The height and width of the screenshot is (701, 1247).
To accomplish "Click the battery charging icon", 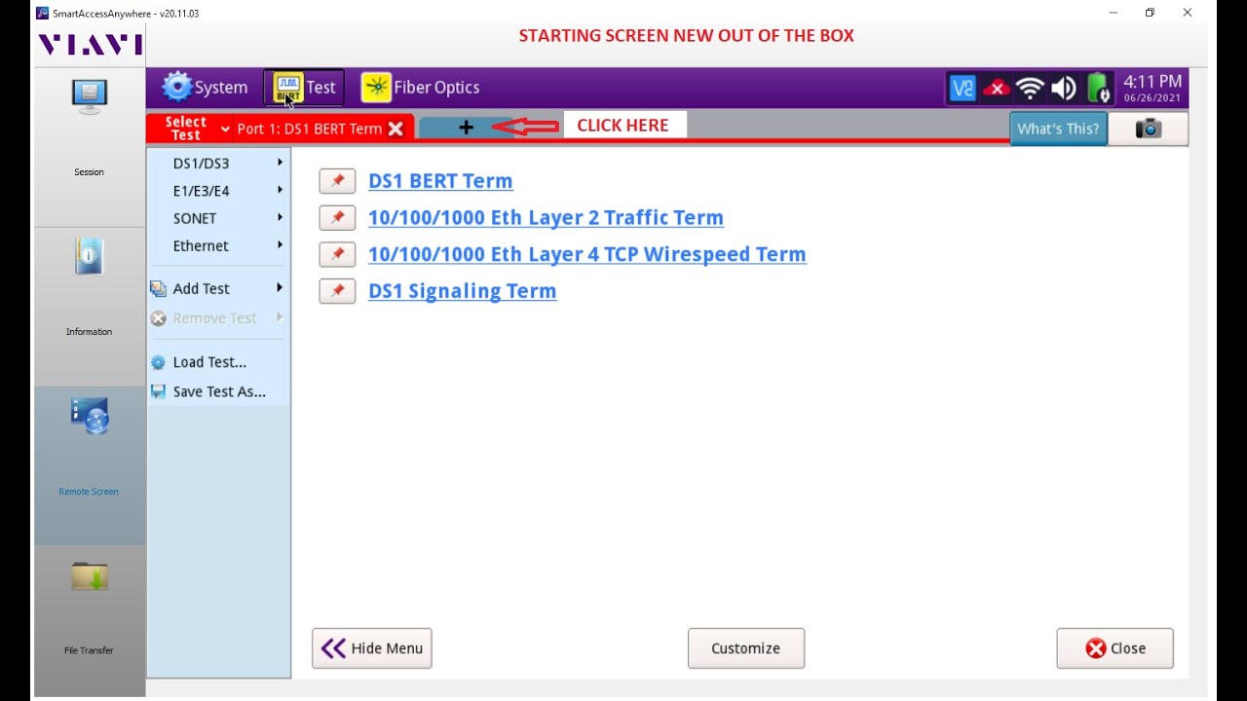I will (1098, 89).
